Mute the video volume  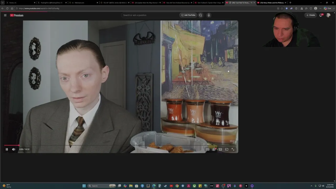click(x=14, y=149)
